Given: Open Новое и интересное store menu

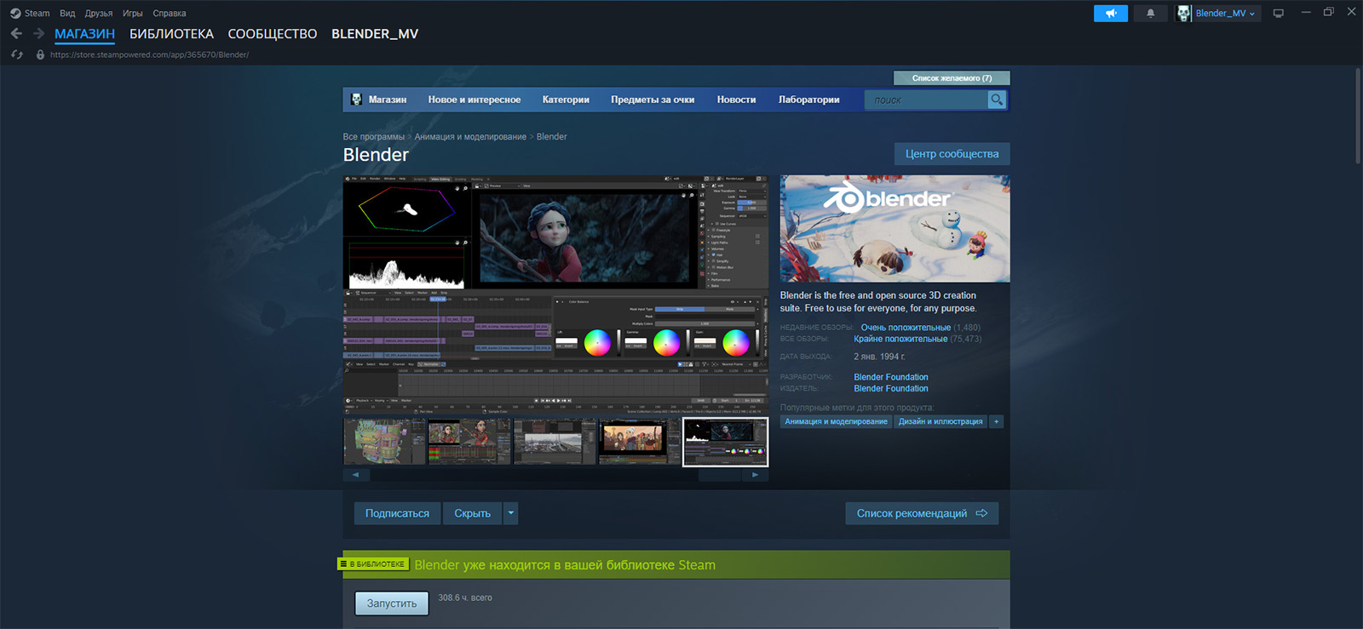Looking at the screenshot, I should pyautogui.click(x=474, y=100).
